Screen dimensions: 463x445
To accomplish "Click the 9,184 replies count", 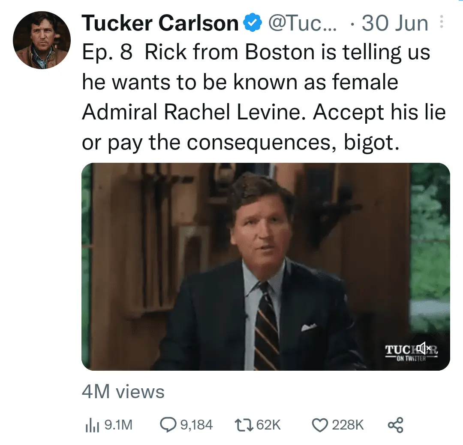I will tap(196, 425).
